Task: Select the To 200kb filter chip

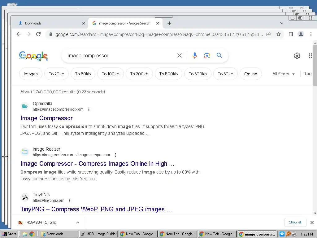Action: [139, 74]
